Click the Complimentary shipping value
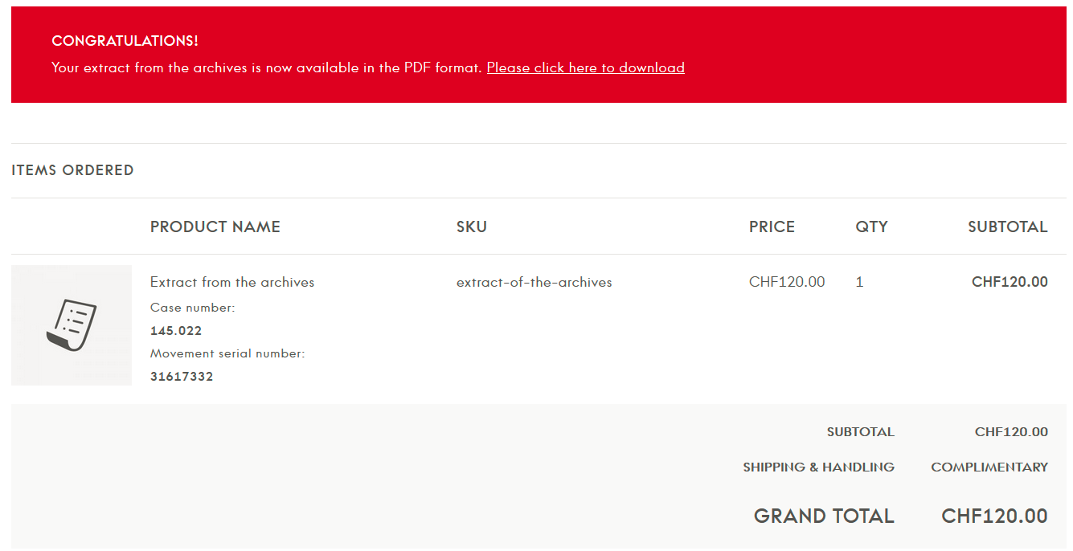 pos(989,467)
